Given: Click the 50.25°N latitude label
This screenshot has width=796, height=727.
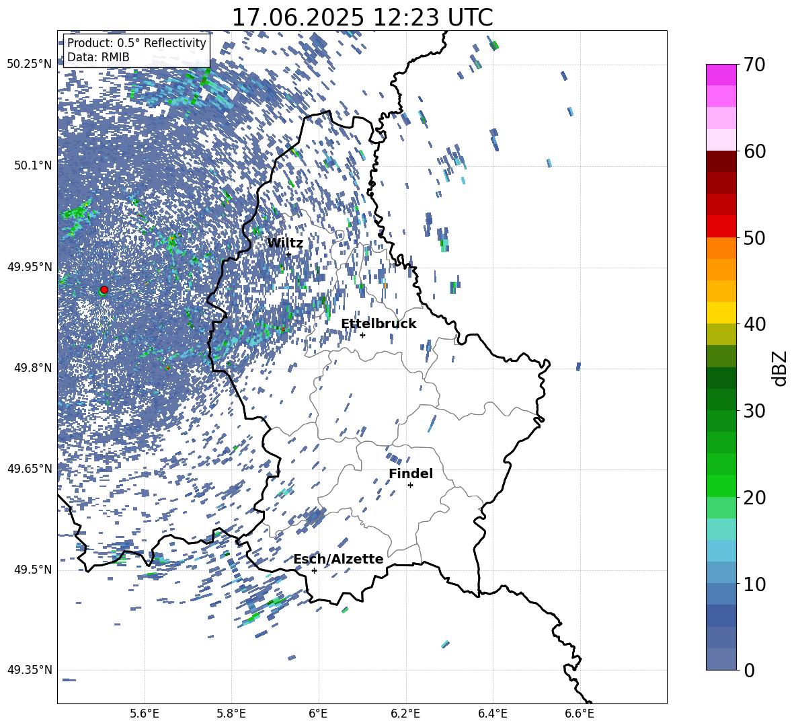Looking at the screenshot, I should (30, 65).
